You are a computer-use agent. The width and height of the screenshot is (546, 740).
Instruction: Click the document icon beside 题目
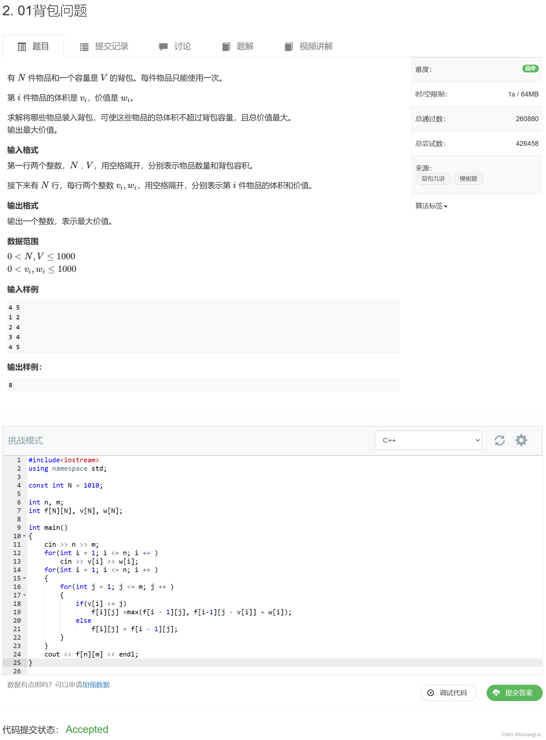click(x=22, y=47)
